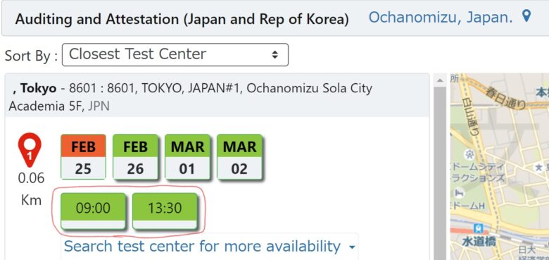549x260 pixels.
Task: Select the FEB 26 date tile
Action: tap(135, 156)
